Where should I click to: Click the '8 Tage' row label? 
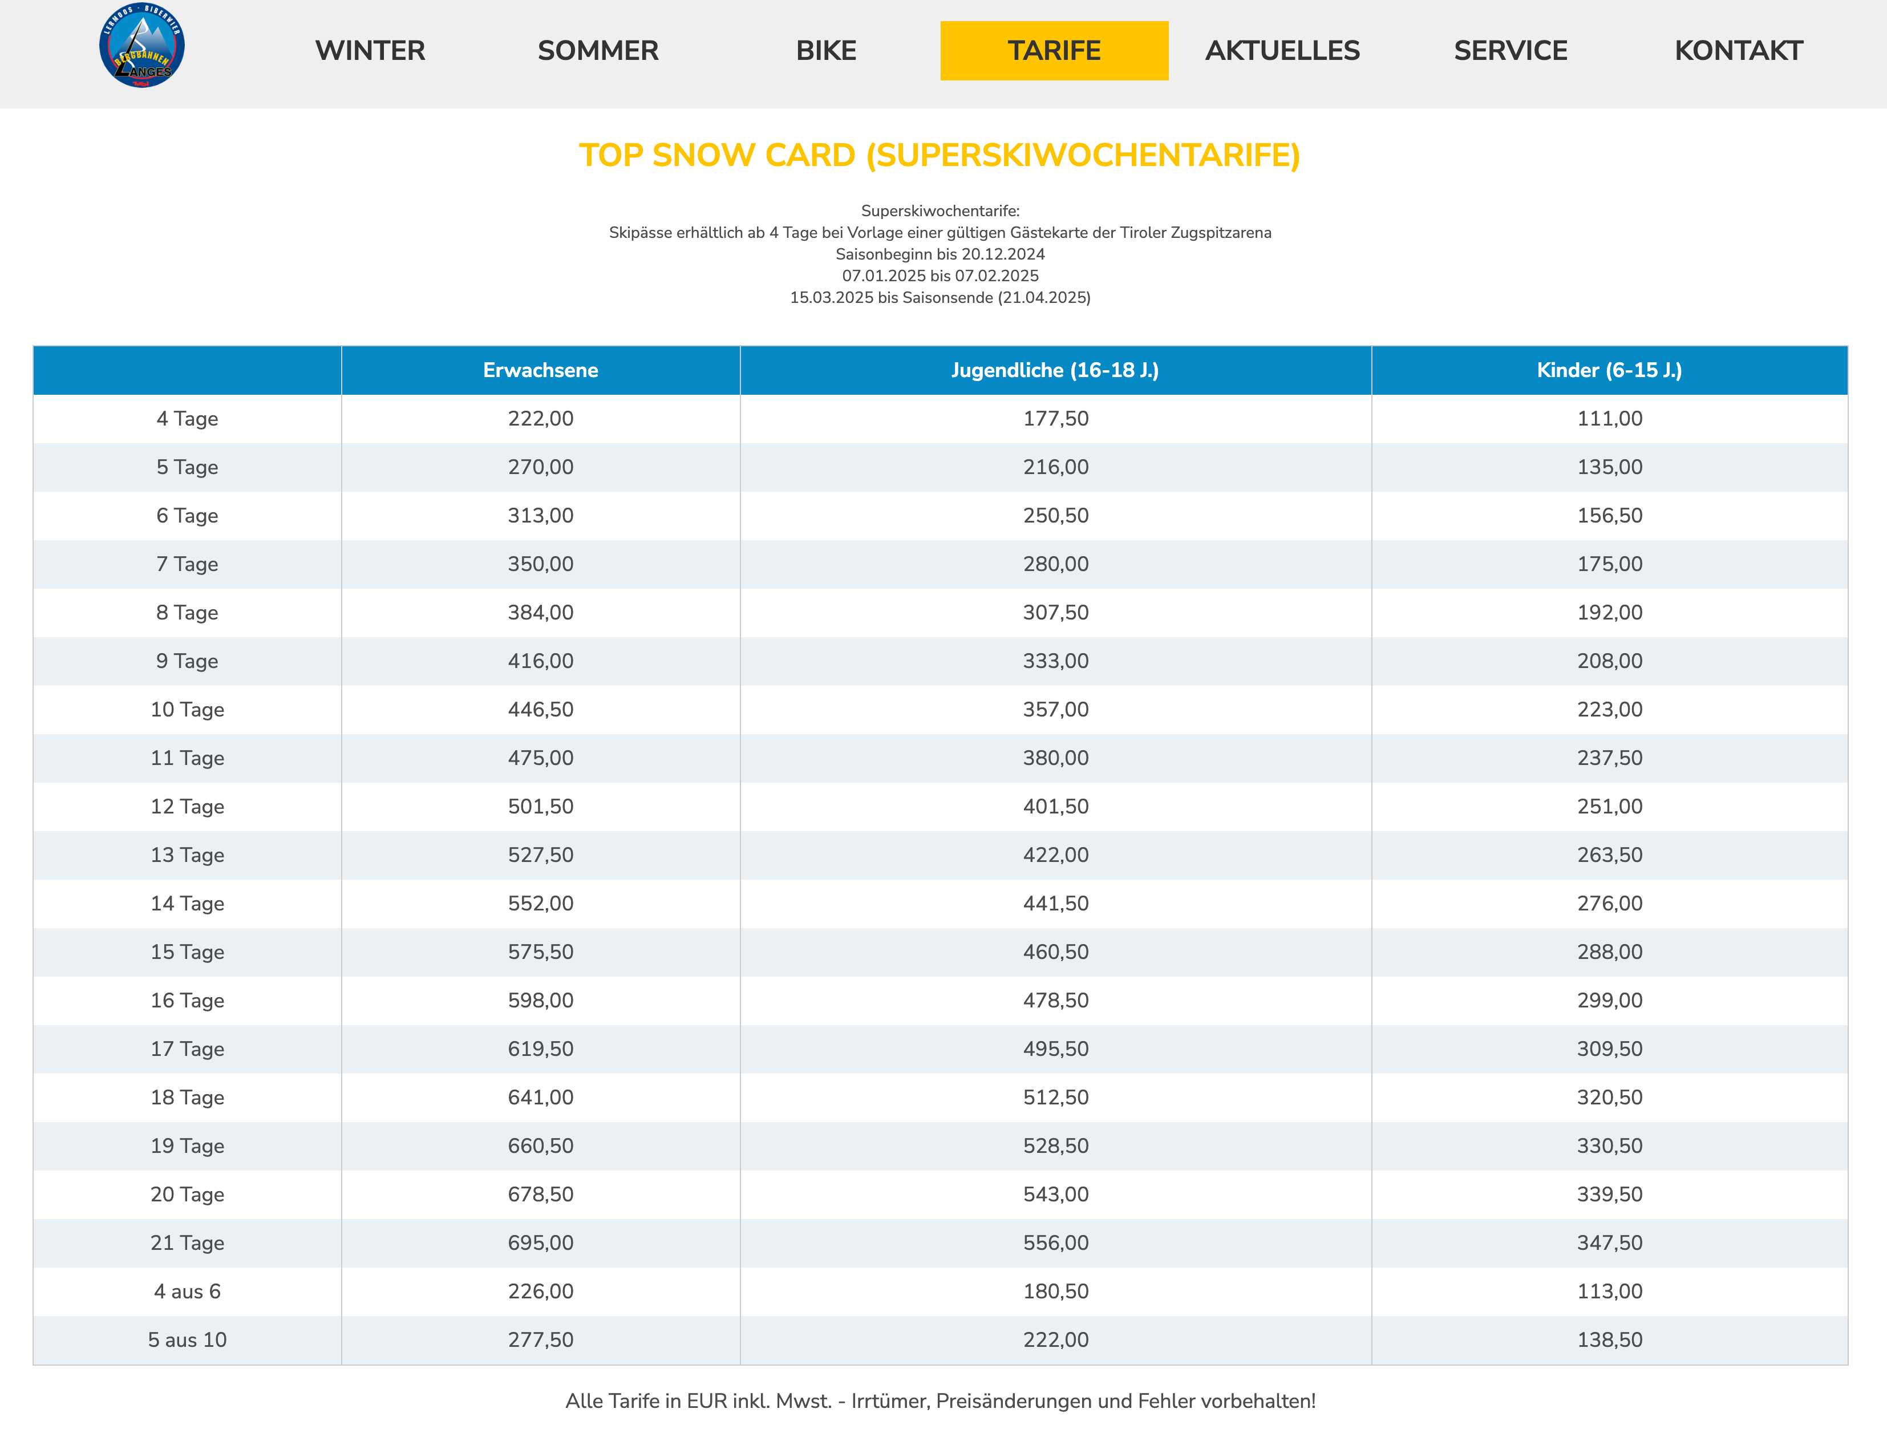[x=187, y=613]
